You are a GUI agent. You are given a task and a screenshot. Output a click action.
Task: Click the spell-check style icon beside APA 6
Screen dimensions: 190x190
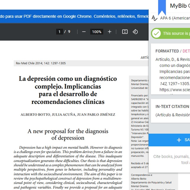click(x=154, y=18)
